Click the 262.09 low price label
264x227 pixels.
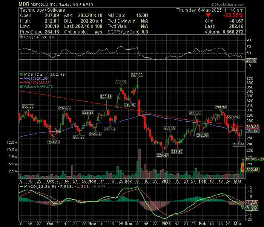(x=203, y=136)
